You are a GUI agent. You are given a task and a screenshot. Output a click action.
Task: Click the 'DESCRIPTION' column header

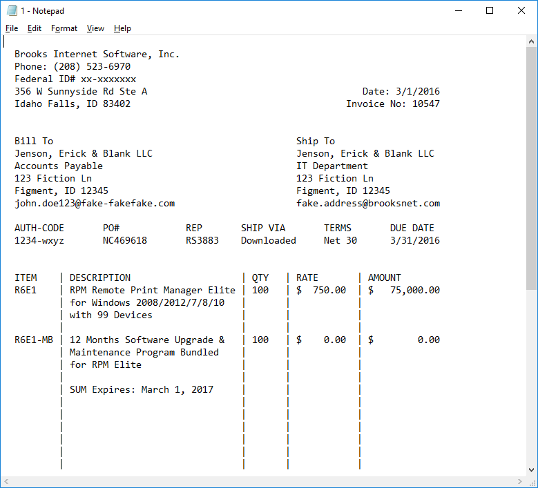pos(100,277)
